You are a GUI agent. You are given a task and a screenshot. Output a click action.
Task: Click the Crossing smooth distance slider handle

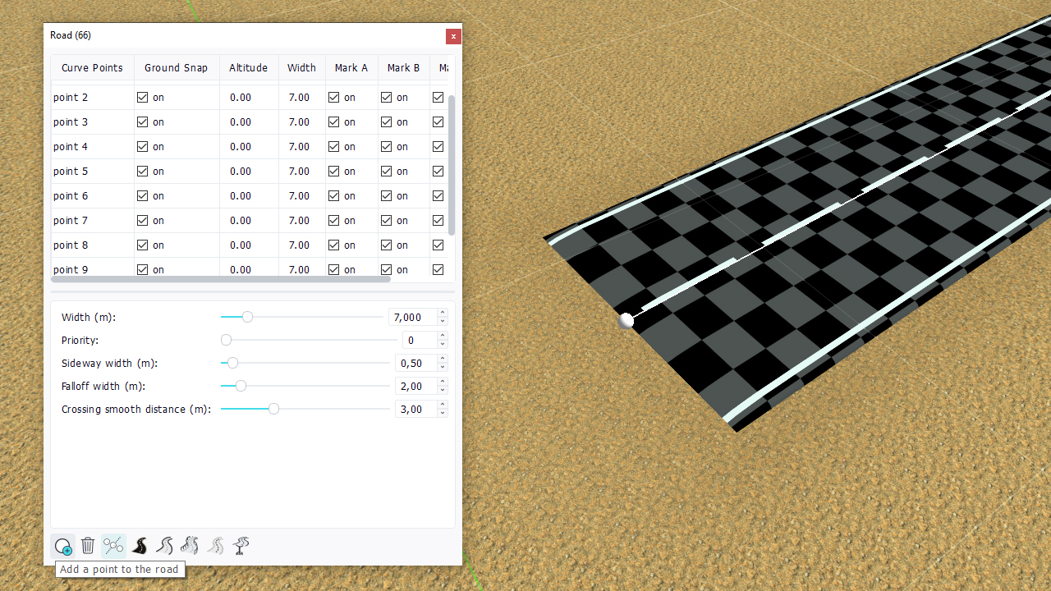273,409
